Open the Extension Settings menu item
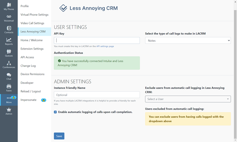The image size is (237, 142). pos(32,49)
